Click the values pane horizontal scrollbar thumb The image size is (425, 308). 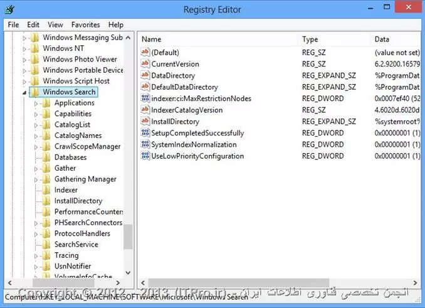coord(239,283)
